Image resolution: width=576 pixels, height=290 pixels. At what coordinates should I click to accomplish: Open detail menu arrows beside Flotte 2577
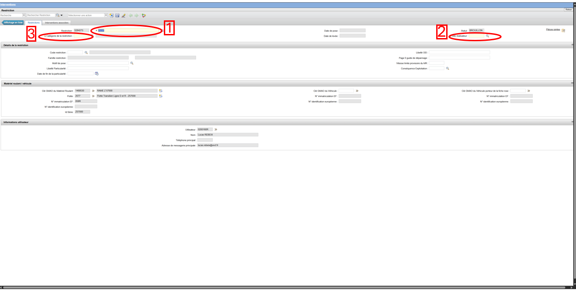(x=93, y=96)
